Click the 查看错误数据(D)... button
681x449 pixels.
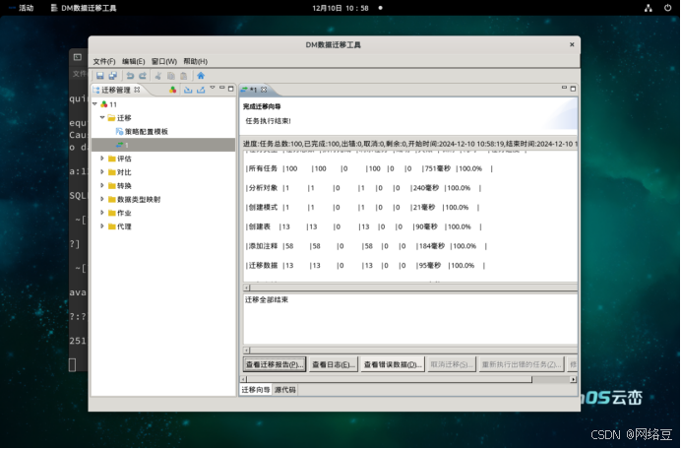point(393,364)
